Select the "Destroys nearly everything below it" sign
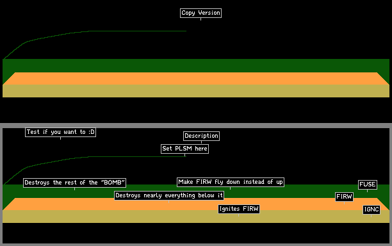This screenshot has width=392, height=246. pos(169,195)
